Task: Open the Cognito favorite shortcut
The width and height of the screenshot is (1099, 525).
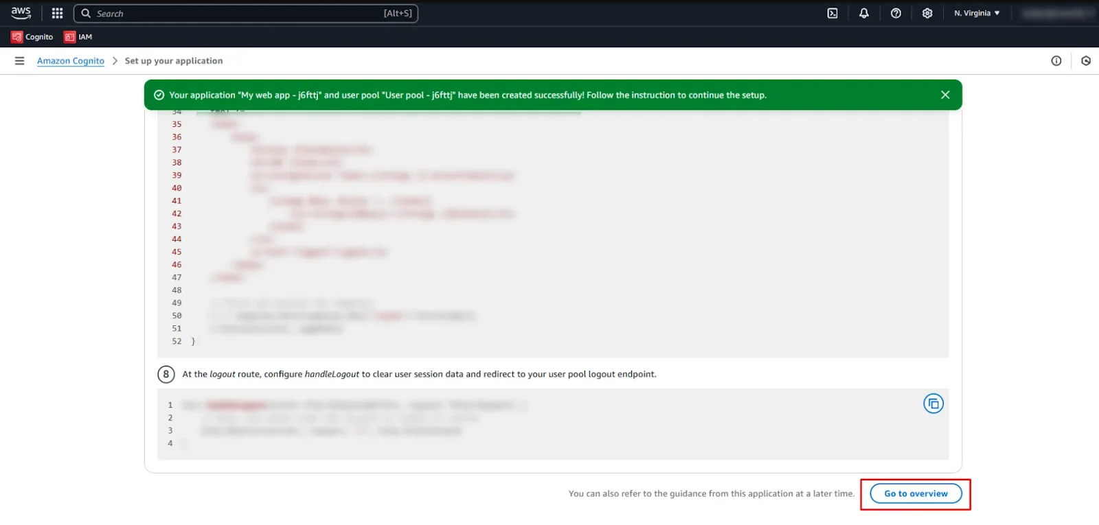Action: coord(32,37)
